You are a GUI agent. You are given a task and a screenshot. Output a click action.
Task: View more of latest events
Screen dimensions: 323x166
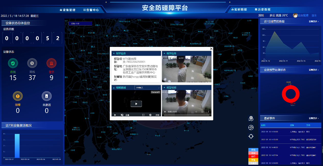314,118
